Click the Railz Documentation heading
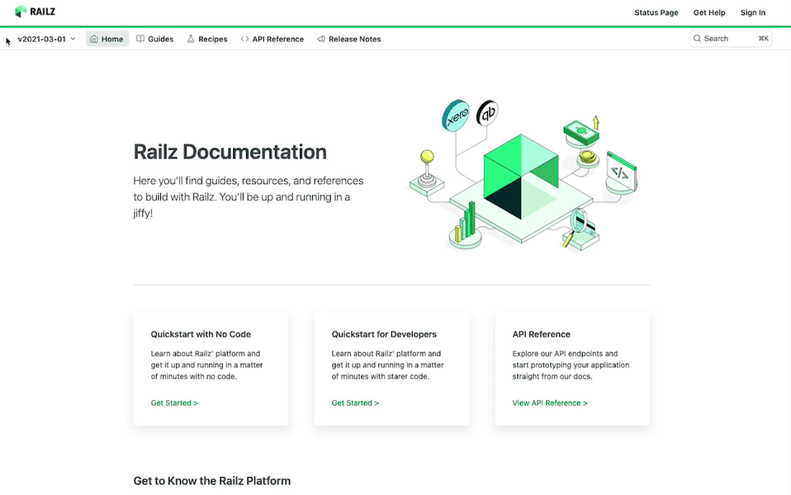This screenshot has width=791, height=495. [x=230, y=152]
